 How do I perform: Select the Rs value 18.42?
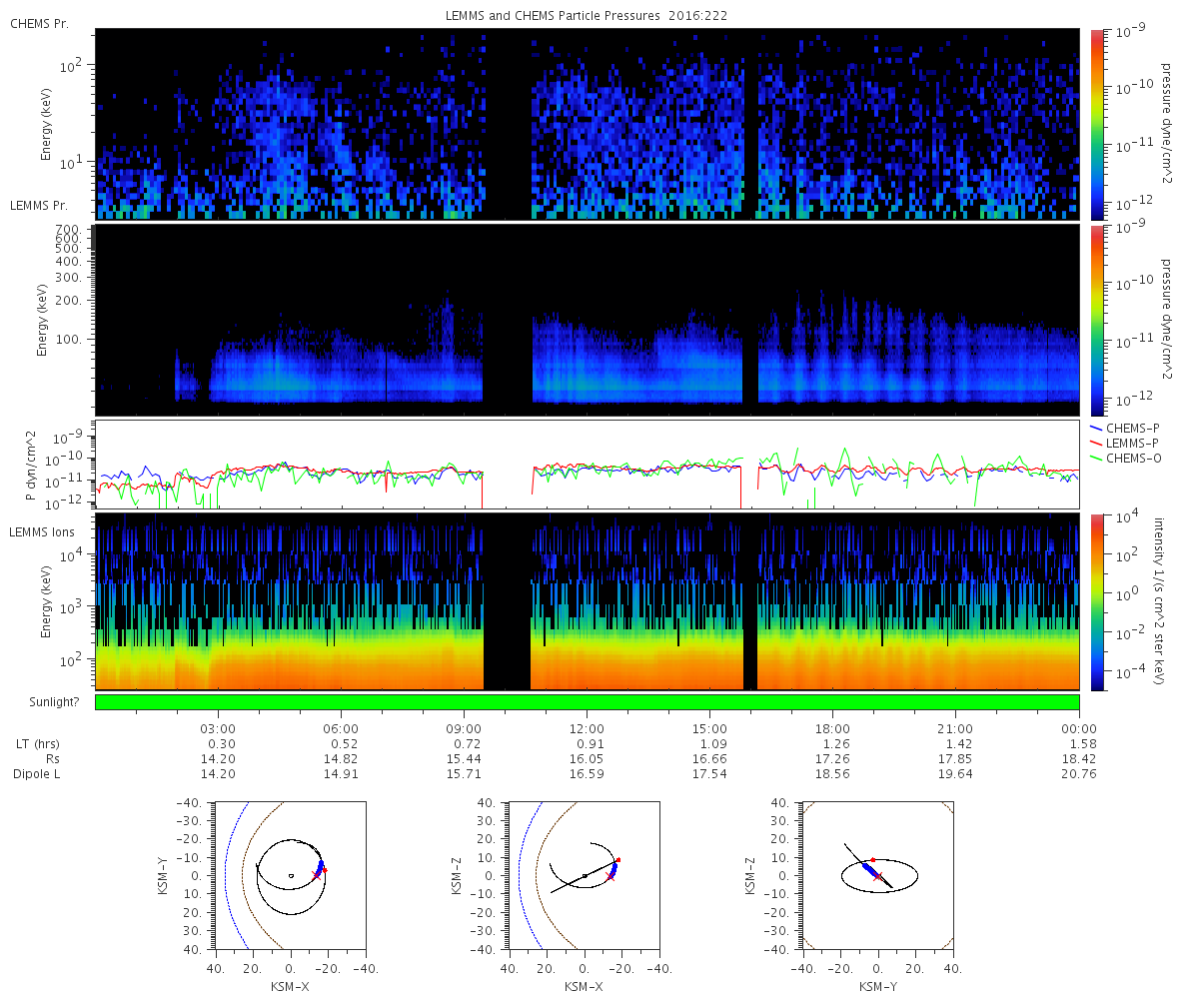tap(1081, 758)
